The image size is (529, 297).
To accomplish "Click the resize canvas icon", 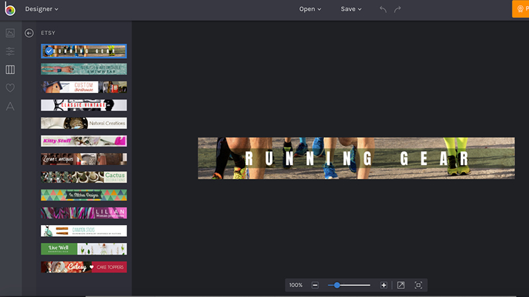I will 401,285.
